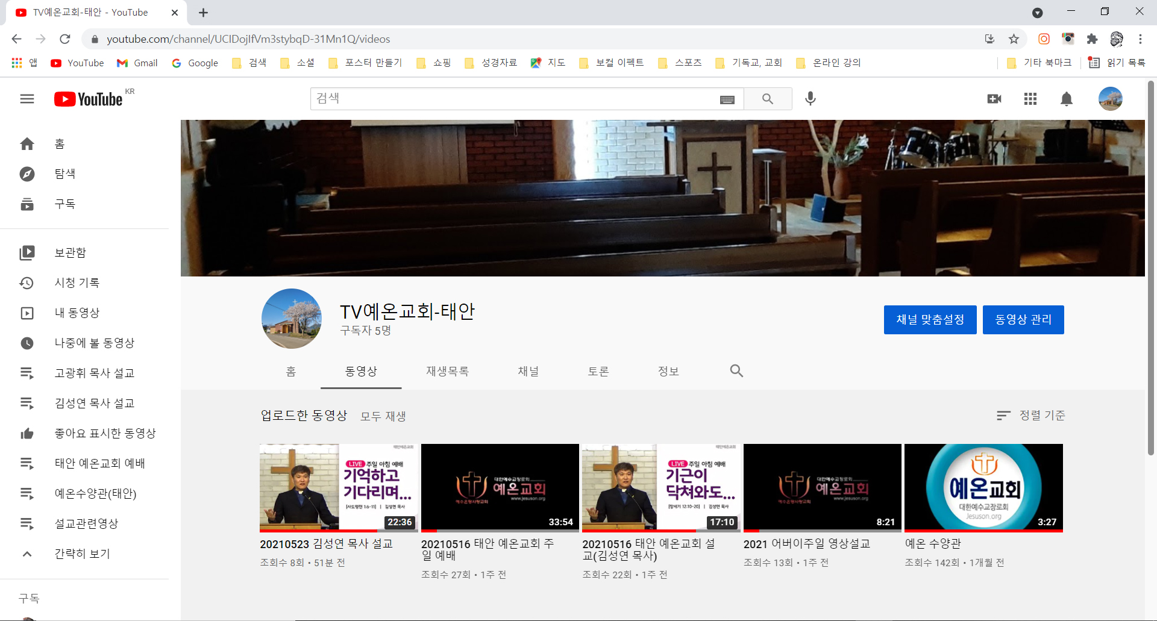1157x621 pixels.
Task: Click 모두 재생 link
Action: pos(383,416)
